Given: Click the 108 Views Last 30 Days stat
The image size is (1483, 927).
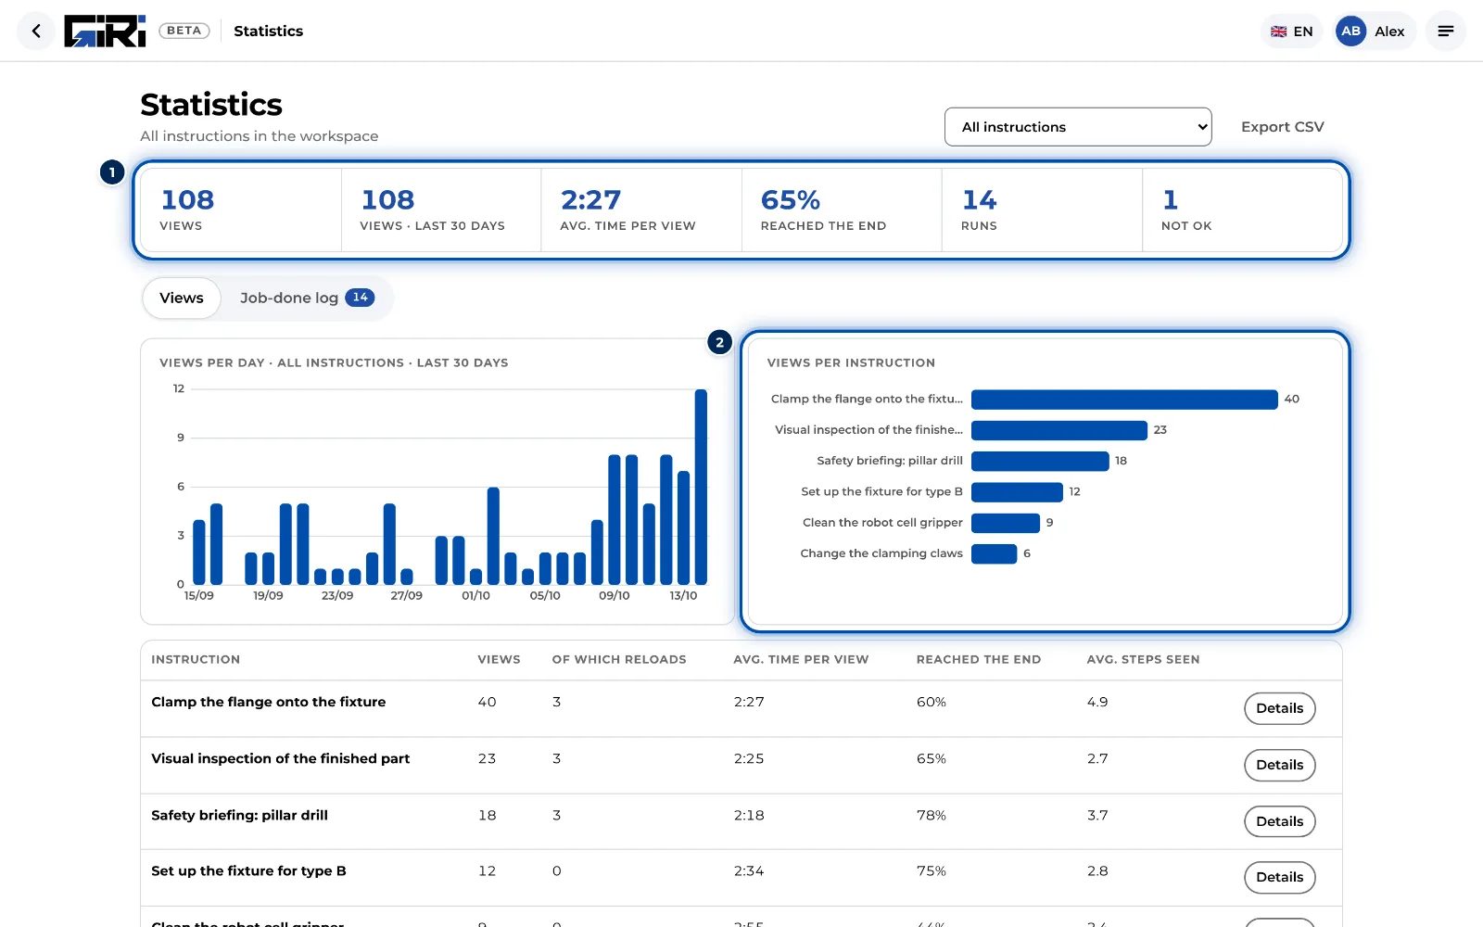Looking at the screenshot, I should [441, 210].
